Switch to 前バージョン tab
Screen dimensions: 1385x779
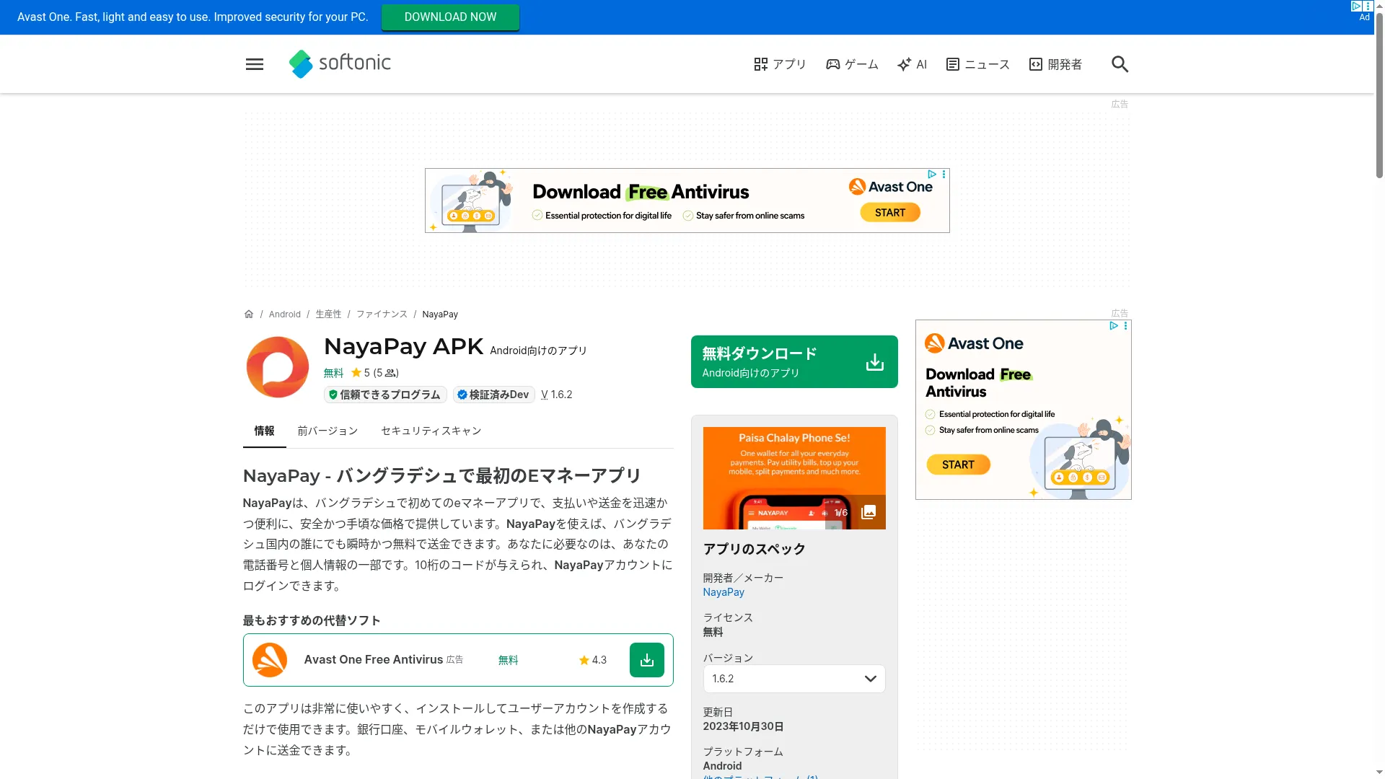click(327, 431)
